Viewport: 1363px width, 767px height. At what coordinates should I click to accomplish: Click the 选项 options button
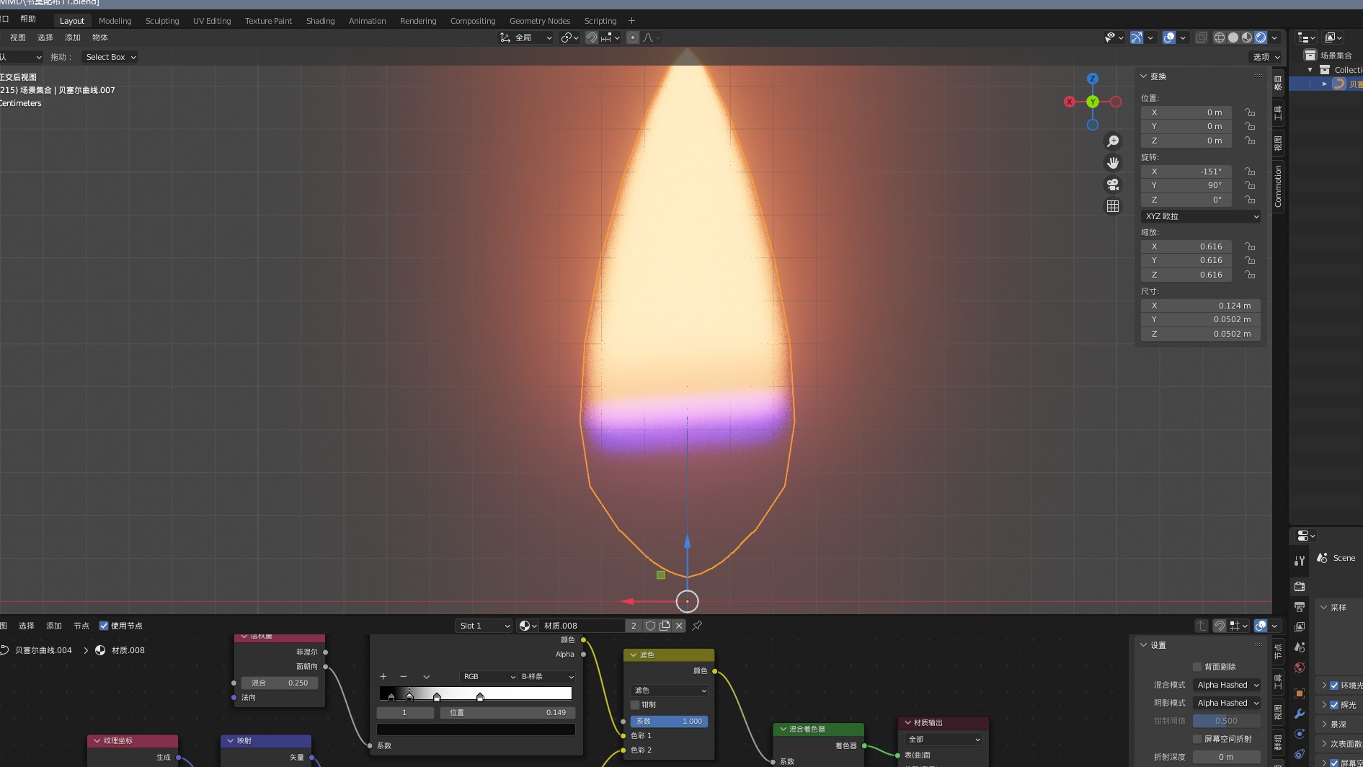[1266, 57]
